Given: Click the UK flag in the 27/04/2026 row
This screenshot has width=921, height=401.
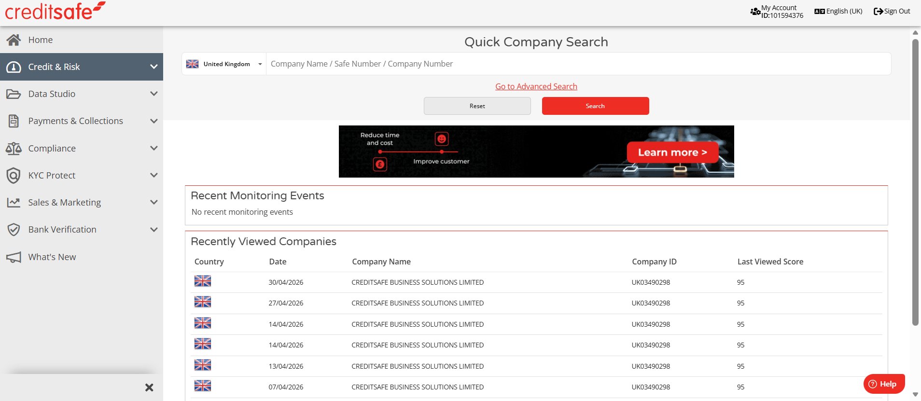Looking at the screenshot, I should 203,302.
